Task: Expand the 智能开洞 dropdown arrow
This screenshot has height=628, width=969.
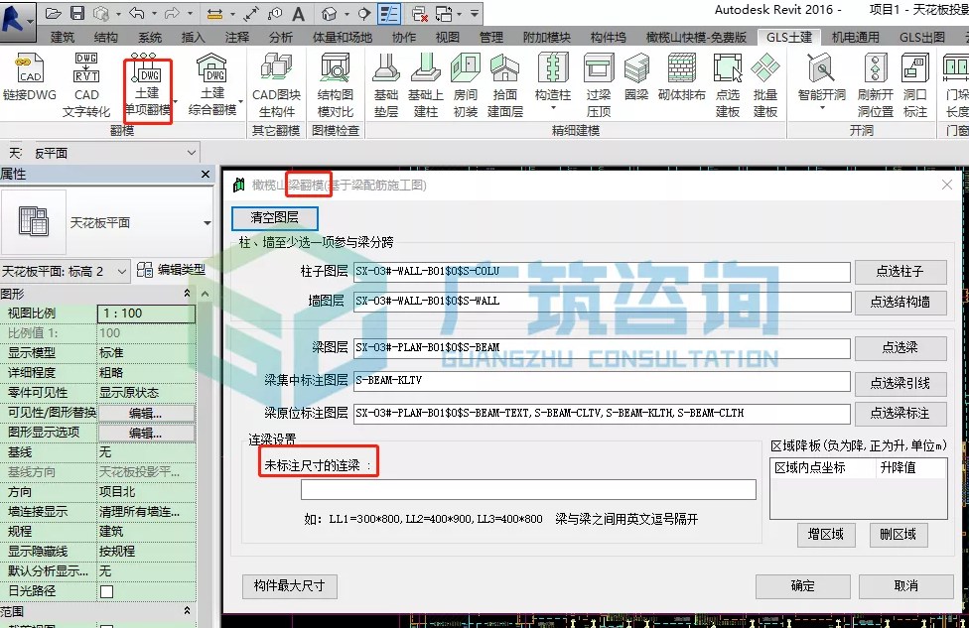Action: 822,108
